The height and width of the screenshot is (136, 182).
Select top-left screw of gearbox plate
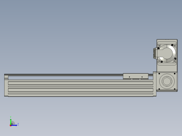tap(159, 74)
